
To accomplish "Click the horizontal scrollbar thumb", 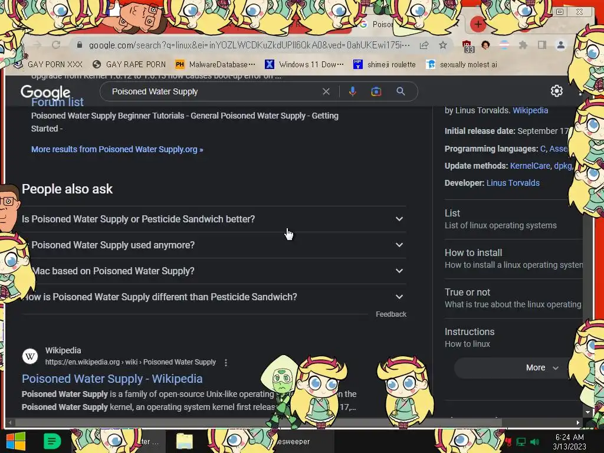I will pyautogui.click(x=258, y=422).
